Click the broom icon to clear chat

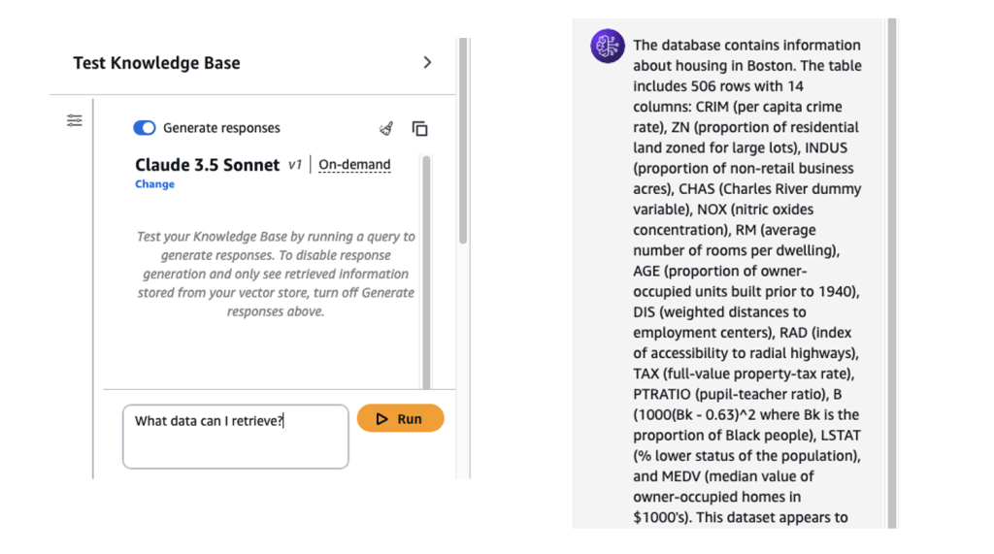tap(386, 128)
